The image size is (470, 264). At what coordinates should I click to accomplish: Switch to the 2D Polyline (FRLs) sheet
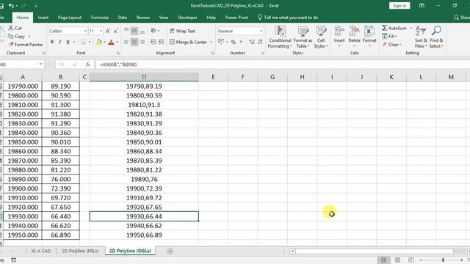pyautogui.click(x=80, y=251)
